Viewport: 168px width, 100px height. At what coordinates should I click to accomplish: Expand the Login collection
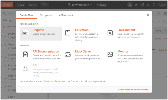pyautogui.click(x=1, y=46)
